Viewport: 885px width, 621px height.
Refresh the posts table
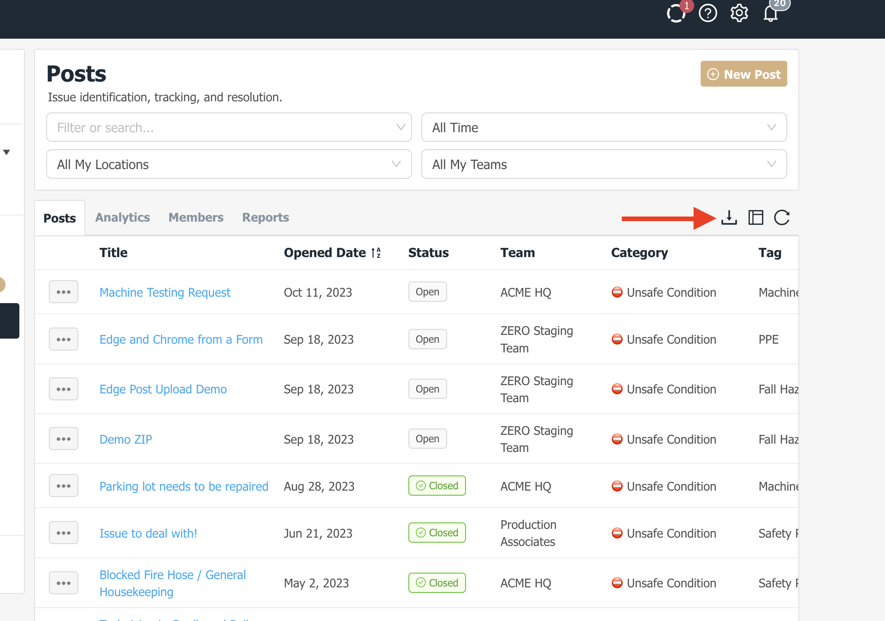[x=782, y=217]
